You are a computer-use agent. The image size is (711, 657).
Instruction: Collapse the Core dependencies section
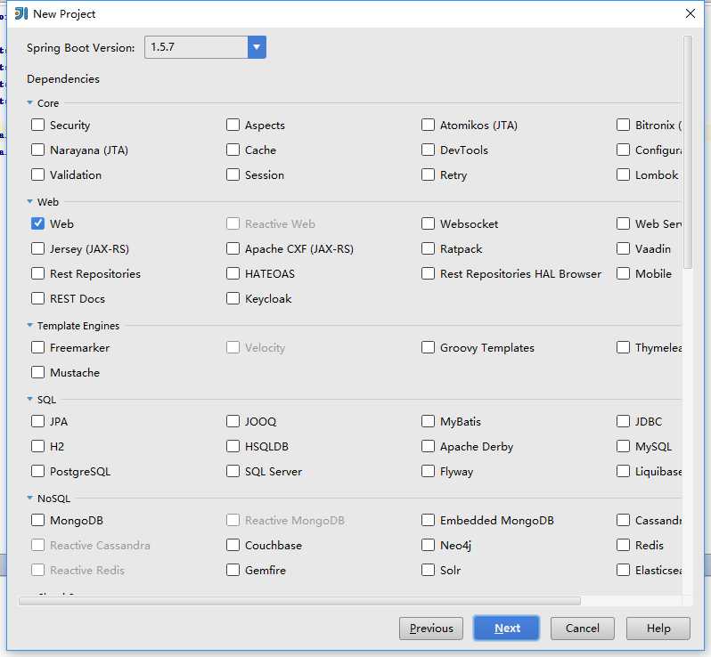coord(30,103)
